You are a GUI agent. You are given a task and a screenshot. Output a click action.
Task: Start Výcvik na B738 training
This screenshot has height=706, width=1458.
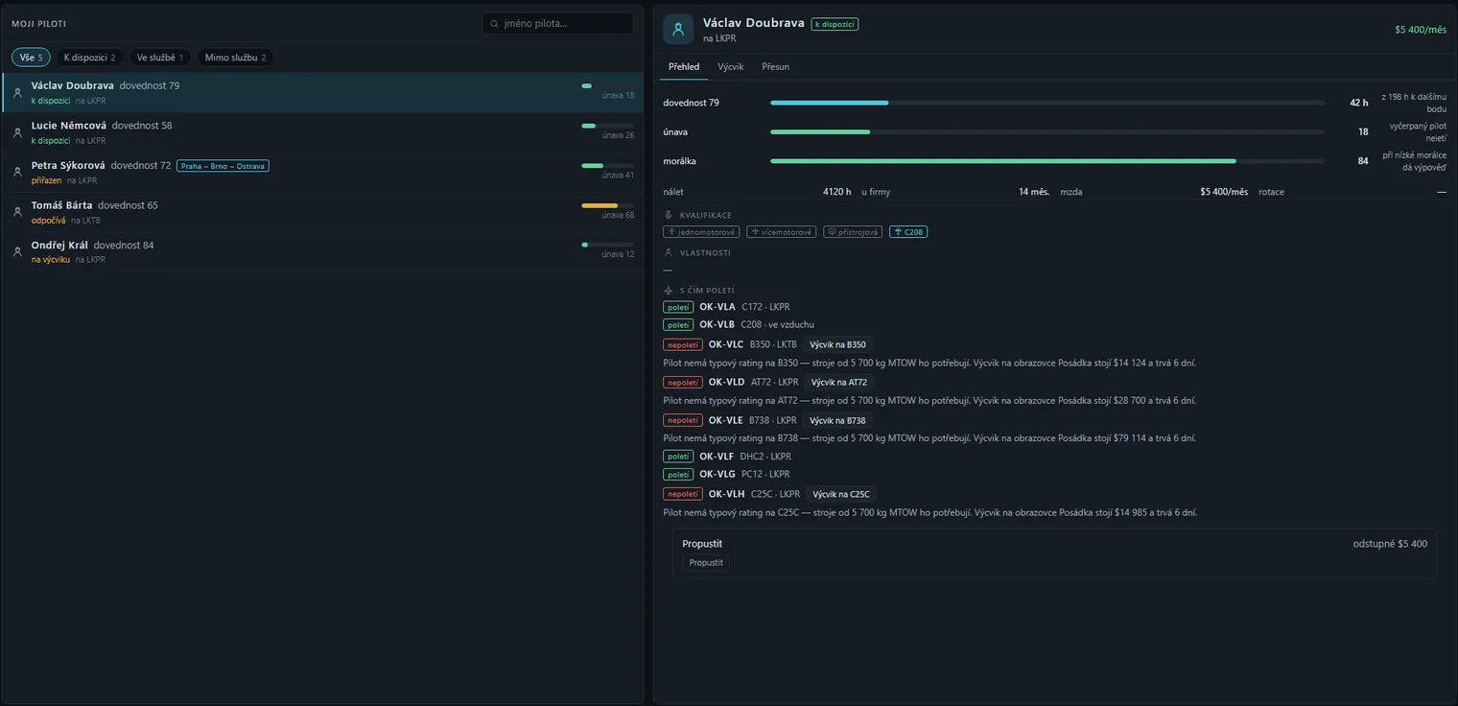click(x=837, y=420)
